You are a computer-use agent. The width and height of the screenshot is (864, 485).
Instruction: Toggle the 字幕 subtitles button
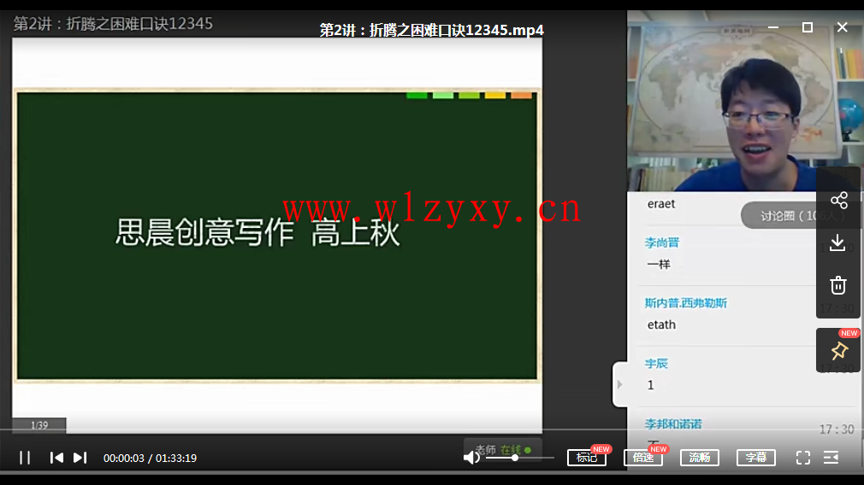pos(756,458)
